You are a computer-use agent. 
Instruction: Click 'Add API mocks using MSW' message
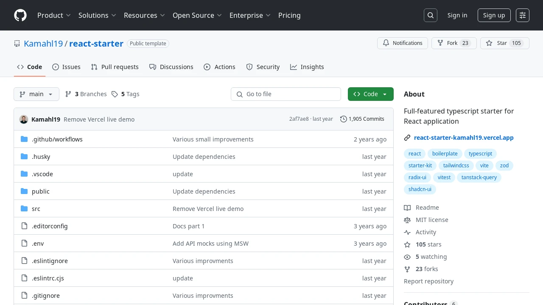point(210,244)
